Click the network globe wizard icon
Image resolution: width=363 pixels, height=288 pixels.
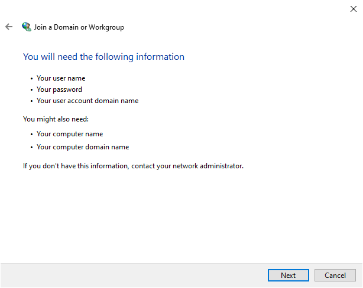click(27, 27)
